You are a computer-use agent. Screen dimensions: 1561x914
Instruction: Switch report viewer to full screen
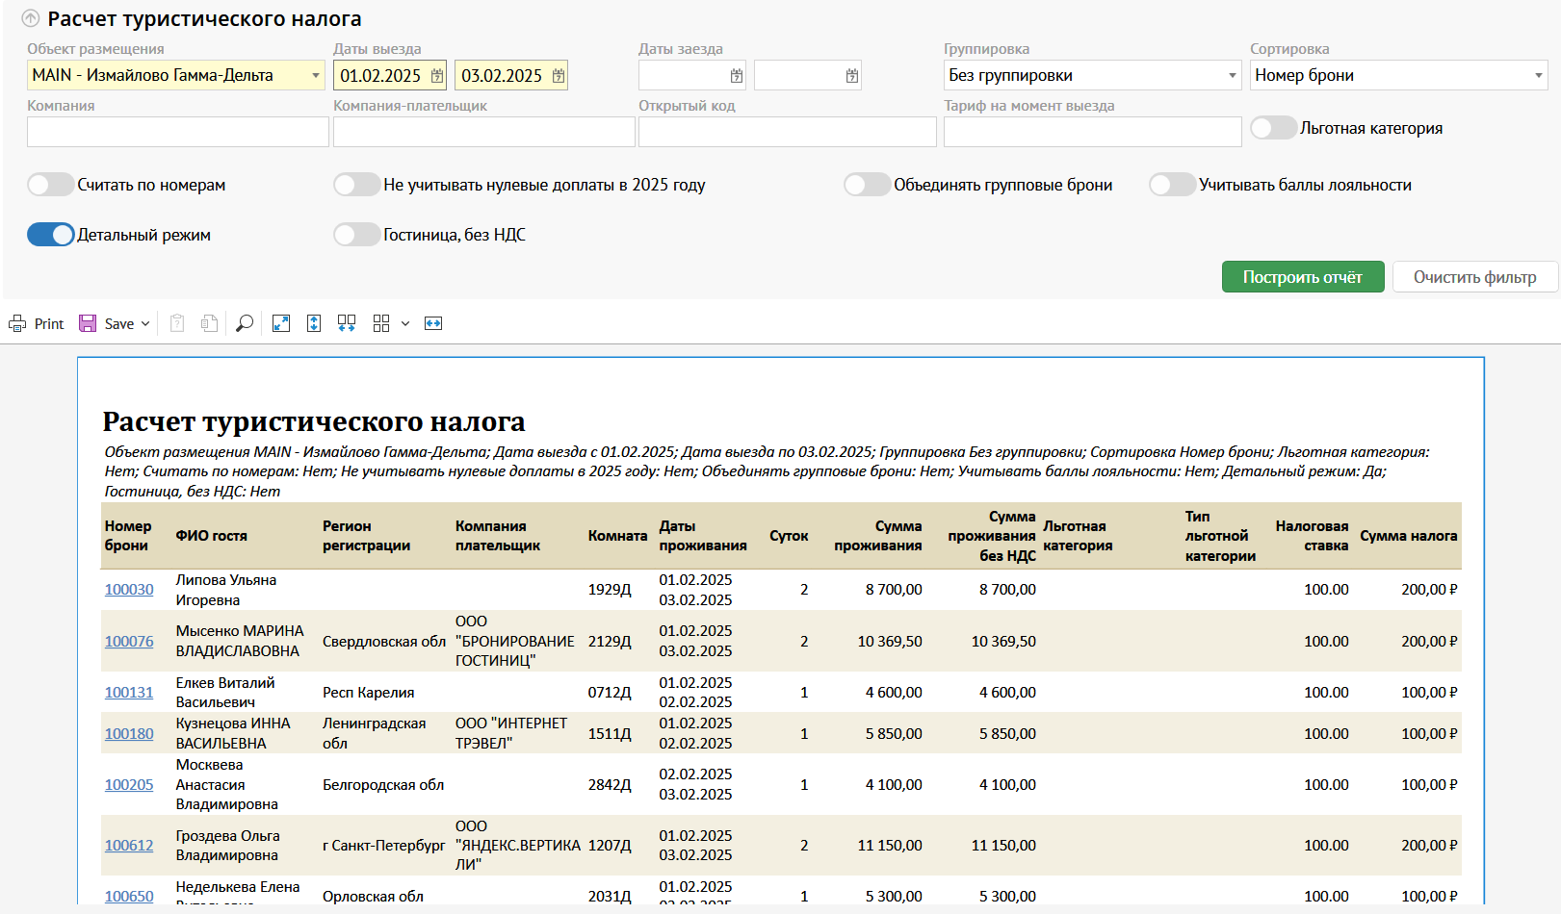pos(281,324)
